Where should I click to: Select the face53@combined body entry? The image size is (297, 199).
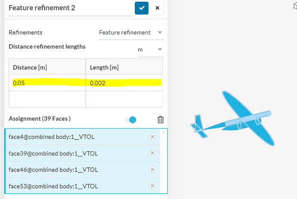pos(65,186)
